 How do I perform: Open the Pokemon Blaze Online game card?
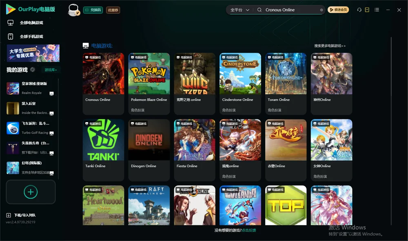coord(149,83)
